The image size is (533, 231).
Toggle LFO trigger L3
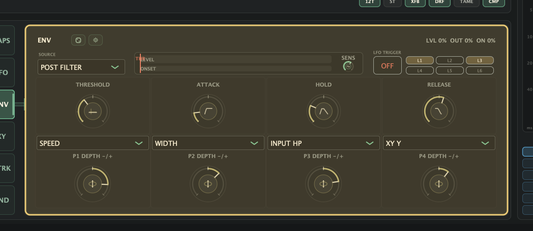pyautogui.click(x=480, y=60)
